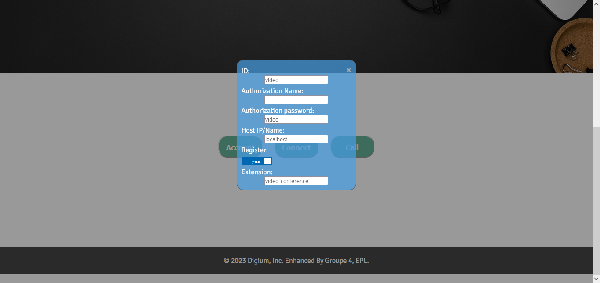
Task: Click the scrollbar down arrow
Action: pyautogui.click(x=596, y=279)
